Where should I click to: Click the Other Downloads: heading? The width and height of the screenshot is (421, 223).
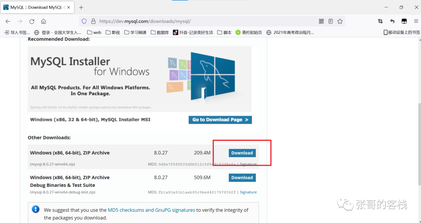(49, 138)
